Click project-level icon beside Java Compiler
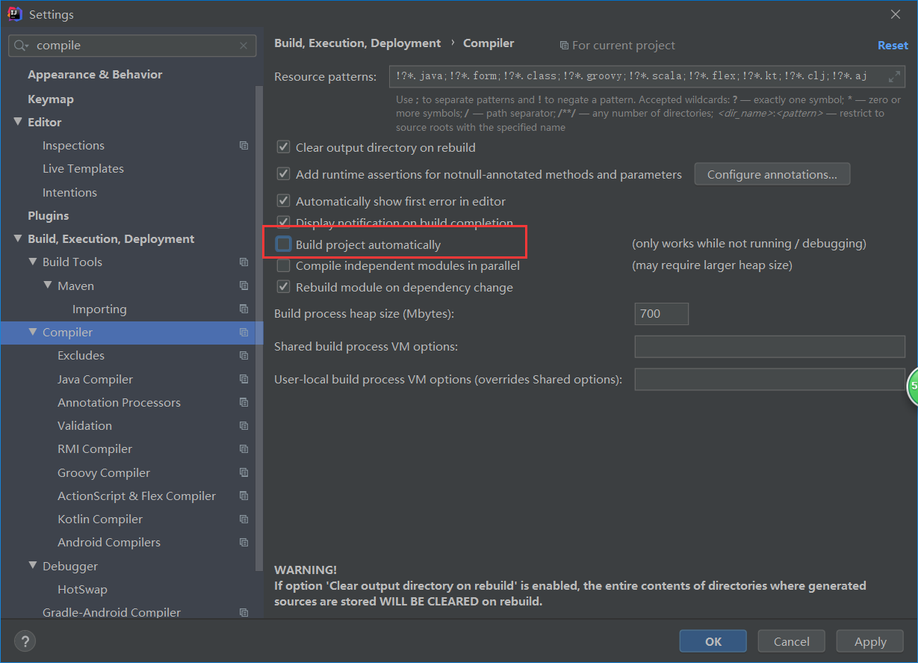Image resolution: width=918 pixels, height=663 pixels. [x=244, y=379]
